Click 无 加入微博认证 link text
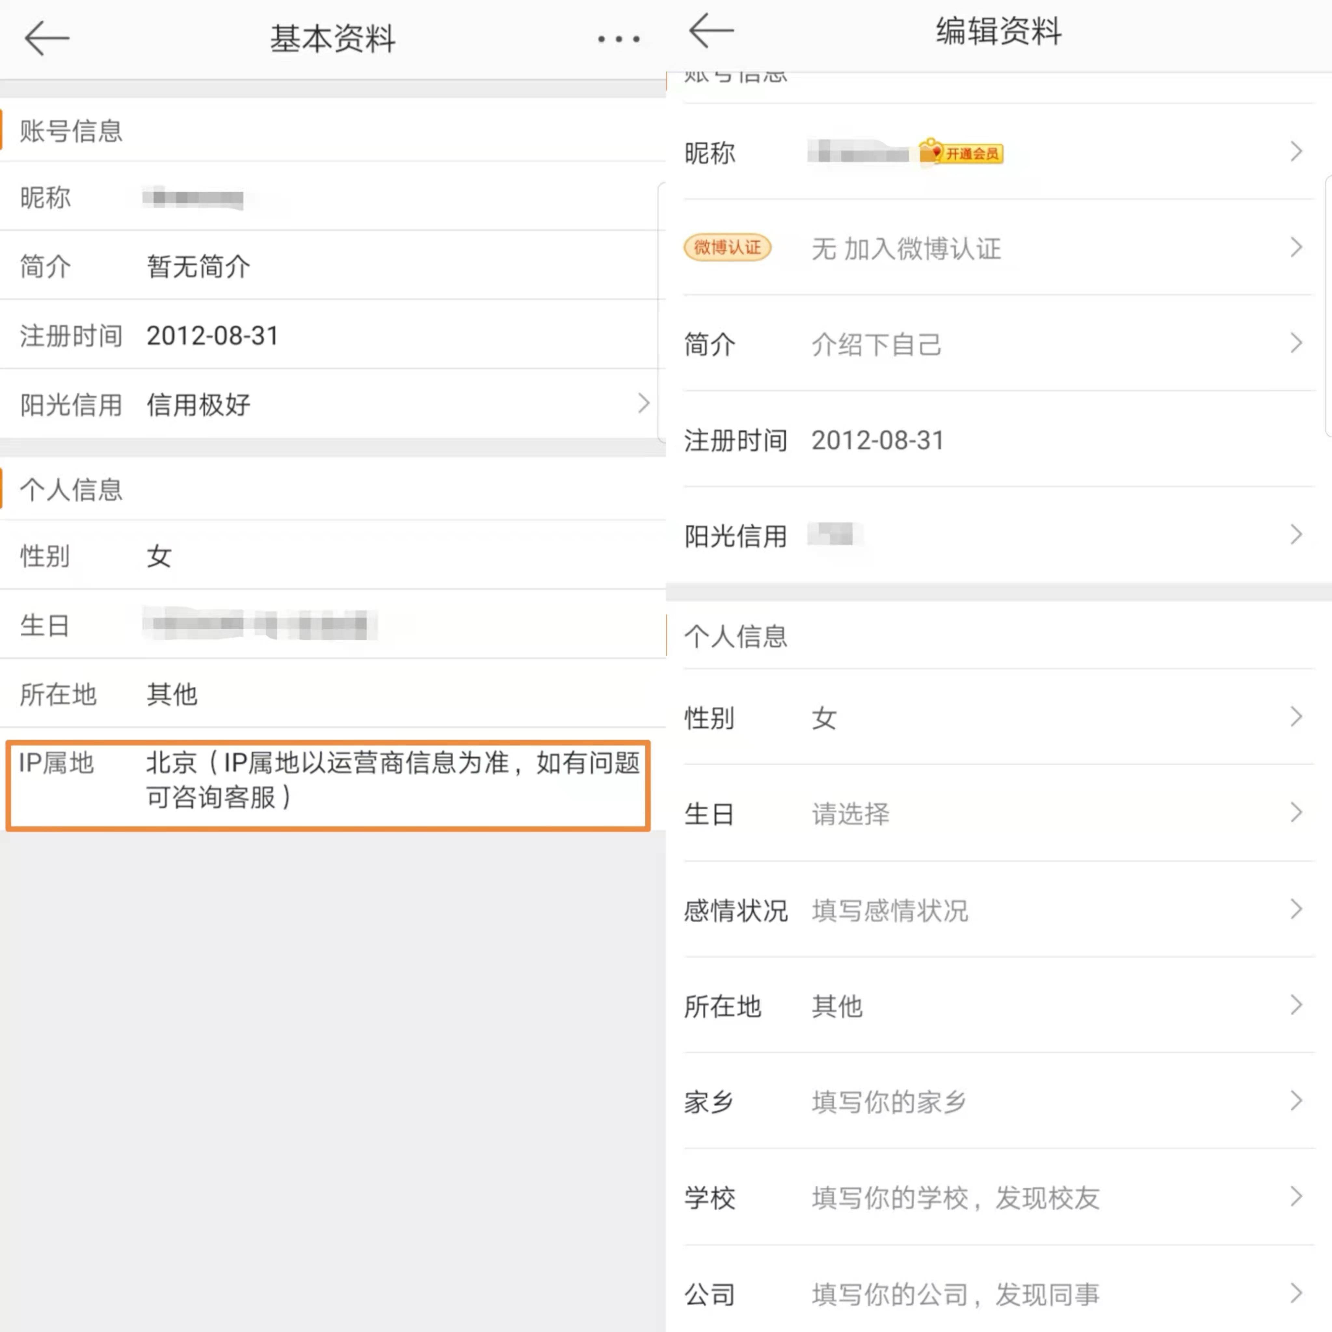 [906, 248]
